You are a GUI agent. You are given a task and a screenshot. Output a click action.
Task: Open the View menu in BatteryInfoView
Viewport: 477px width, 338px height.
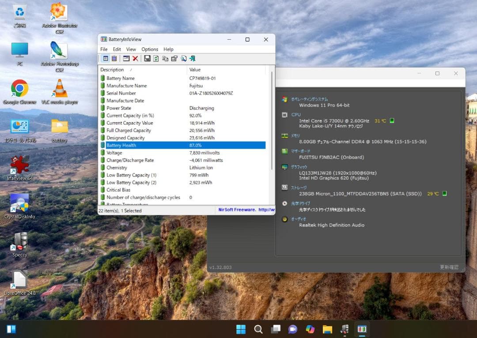click(131, 49)
